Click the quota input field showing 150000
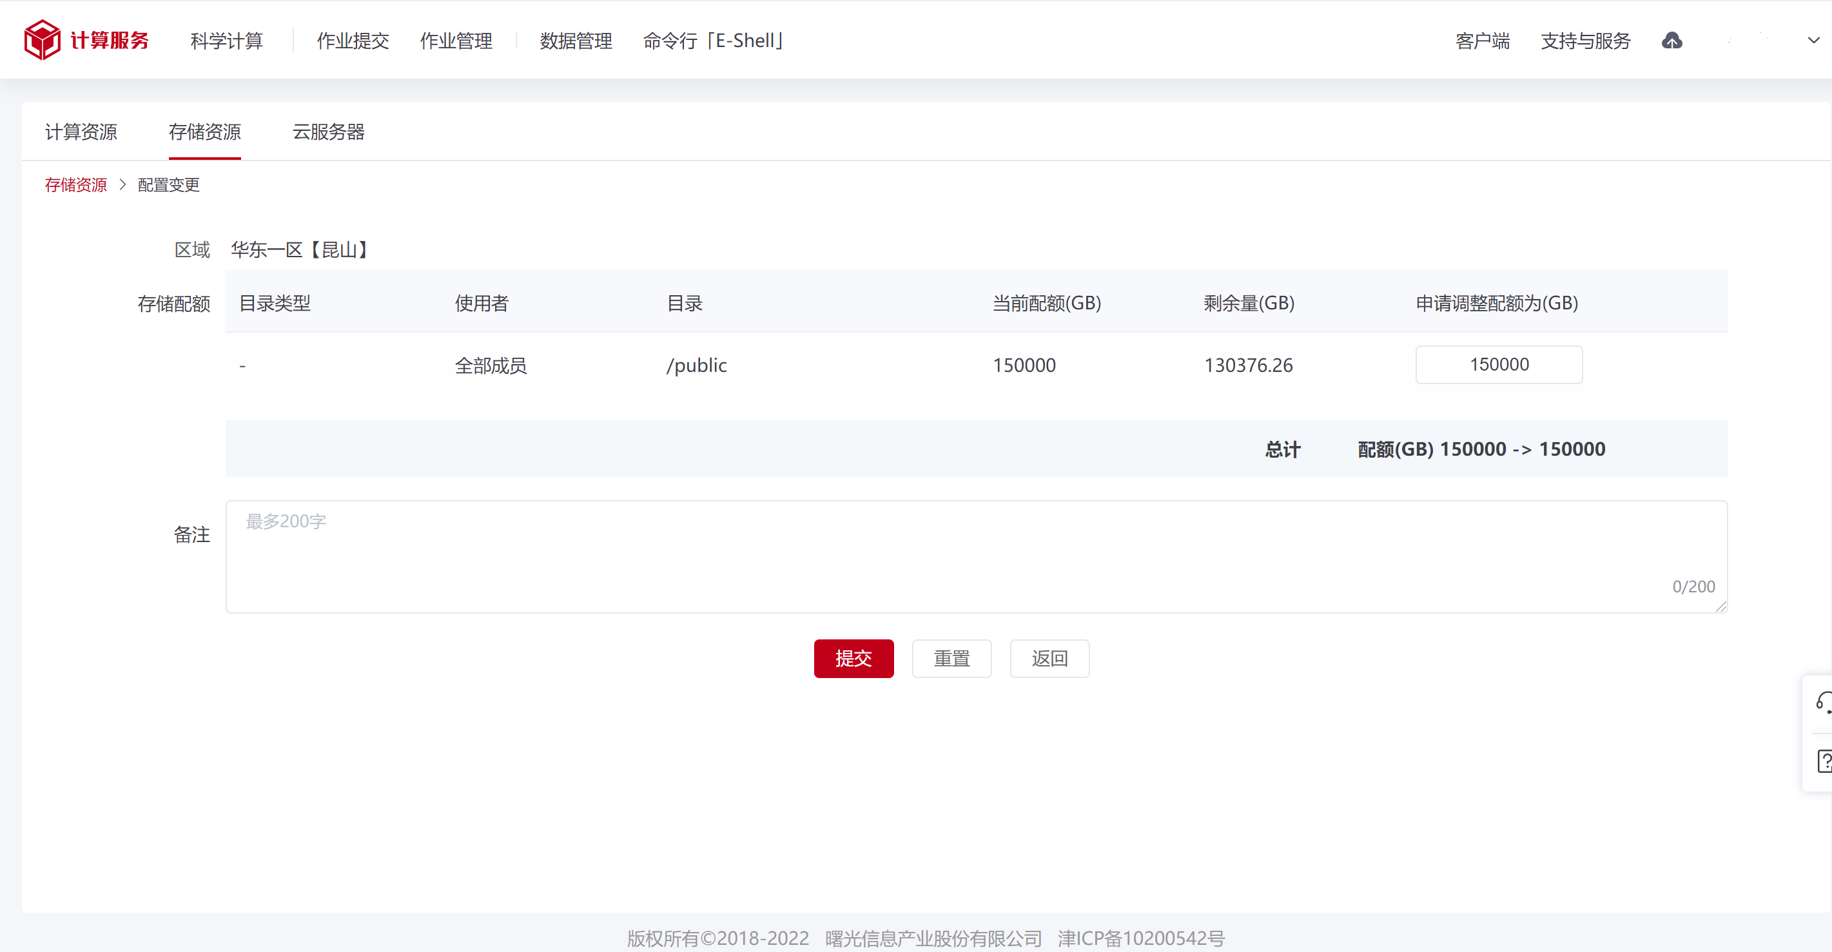 pos(1499,365)
